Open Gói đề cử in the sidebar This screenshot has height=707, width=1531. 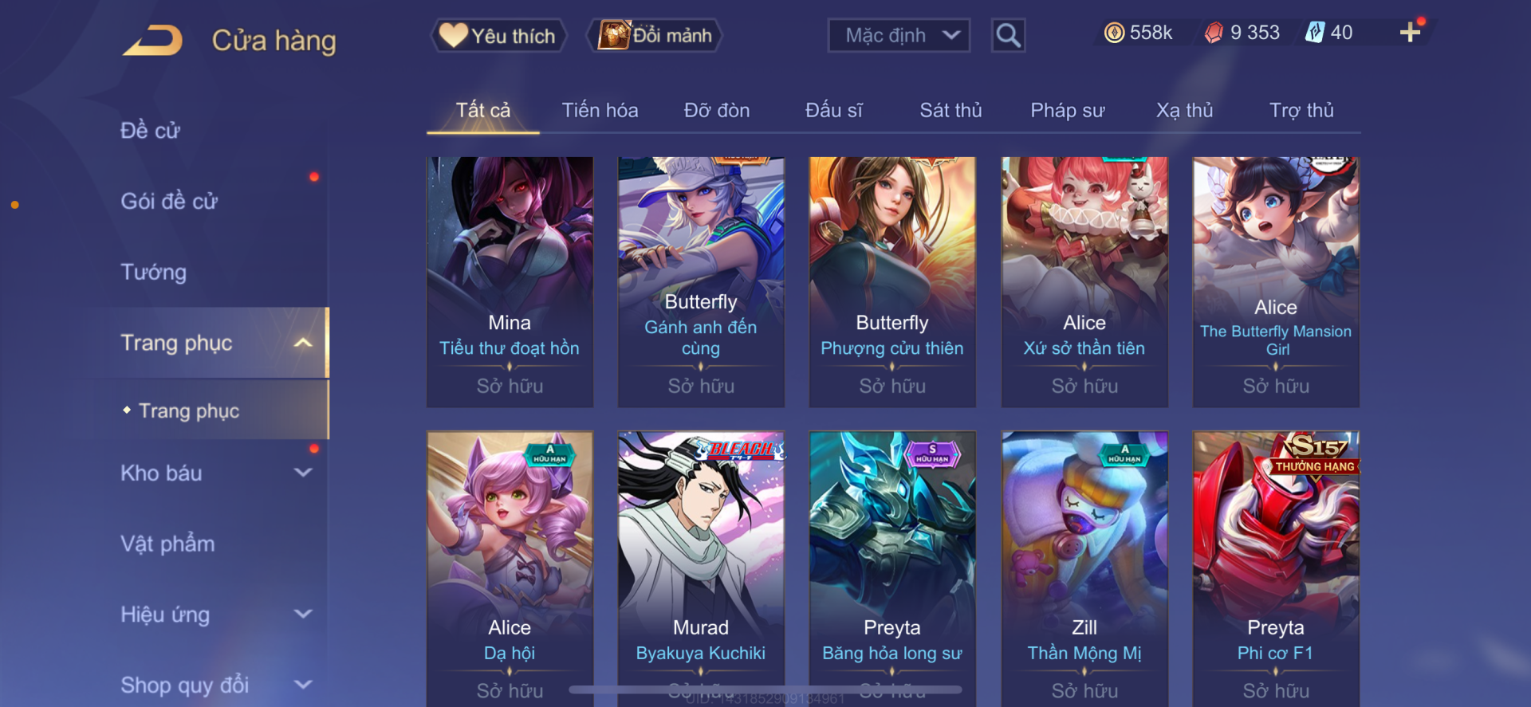click(x=169, y=201)
